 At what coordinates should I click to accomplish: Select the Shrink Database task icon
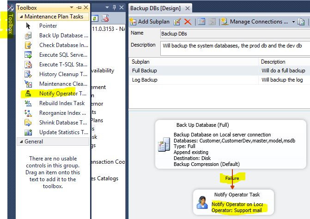coord(29,123)
